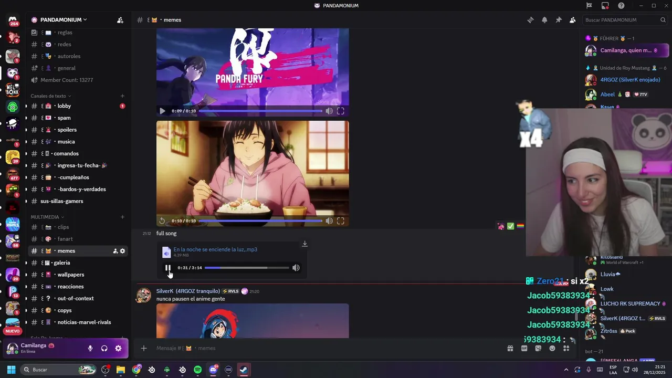Click the quests flag icon in title bar

click(x=589, y=6)
